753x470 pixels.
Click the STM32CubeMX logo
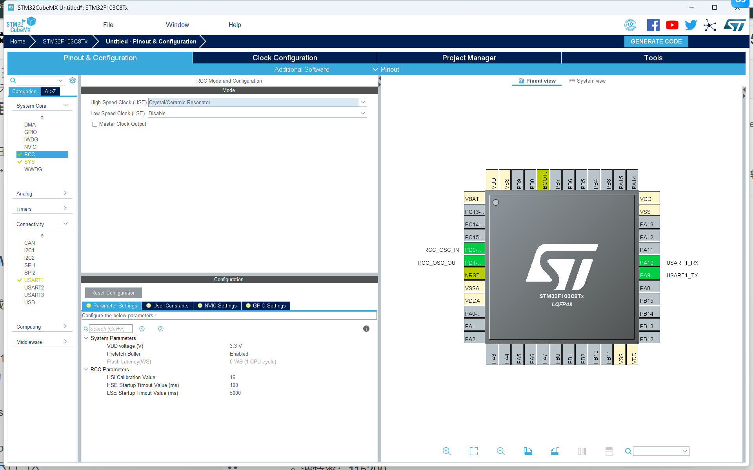[21, 25]
